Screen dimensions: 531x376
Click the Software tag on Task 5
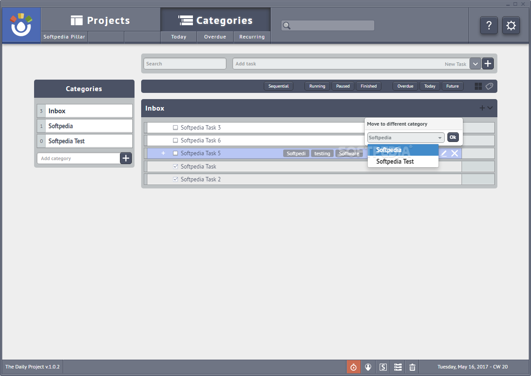[x=349, y=153]
